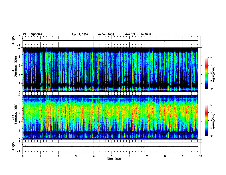
Task: Click ch.1 frequency tick label '10'
Action: pyautogui.click(x=19, y=48)
